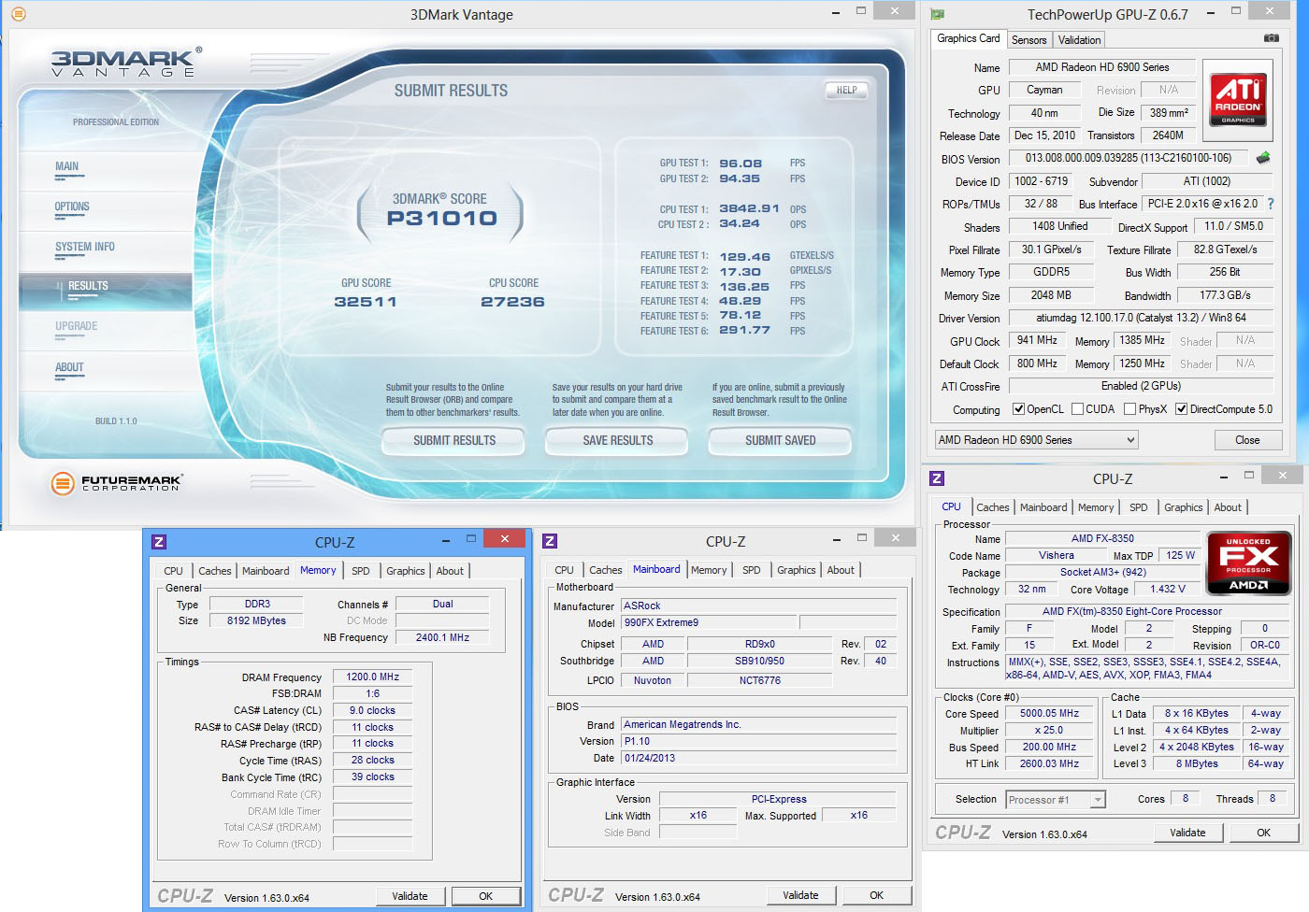Image resolution: width=1309 pixels, height=912 pixels.
Task: Click the DRAM Frequency value '1200.0 MHz'
Action: 372,677
